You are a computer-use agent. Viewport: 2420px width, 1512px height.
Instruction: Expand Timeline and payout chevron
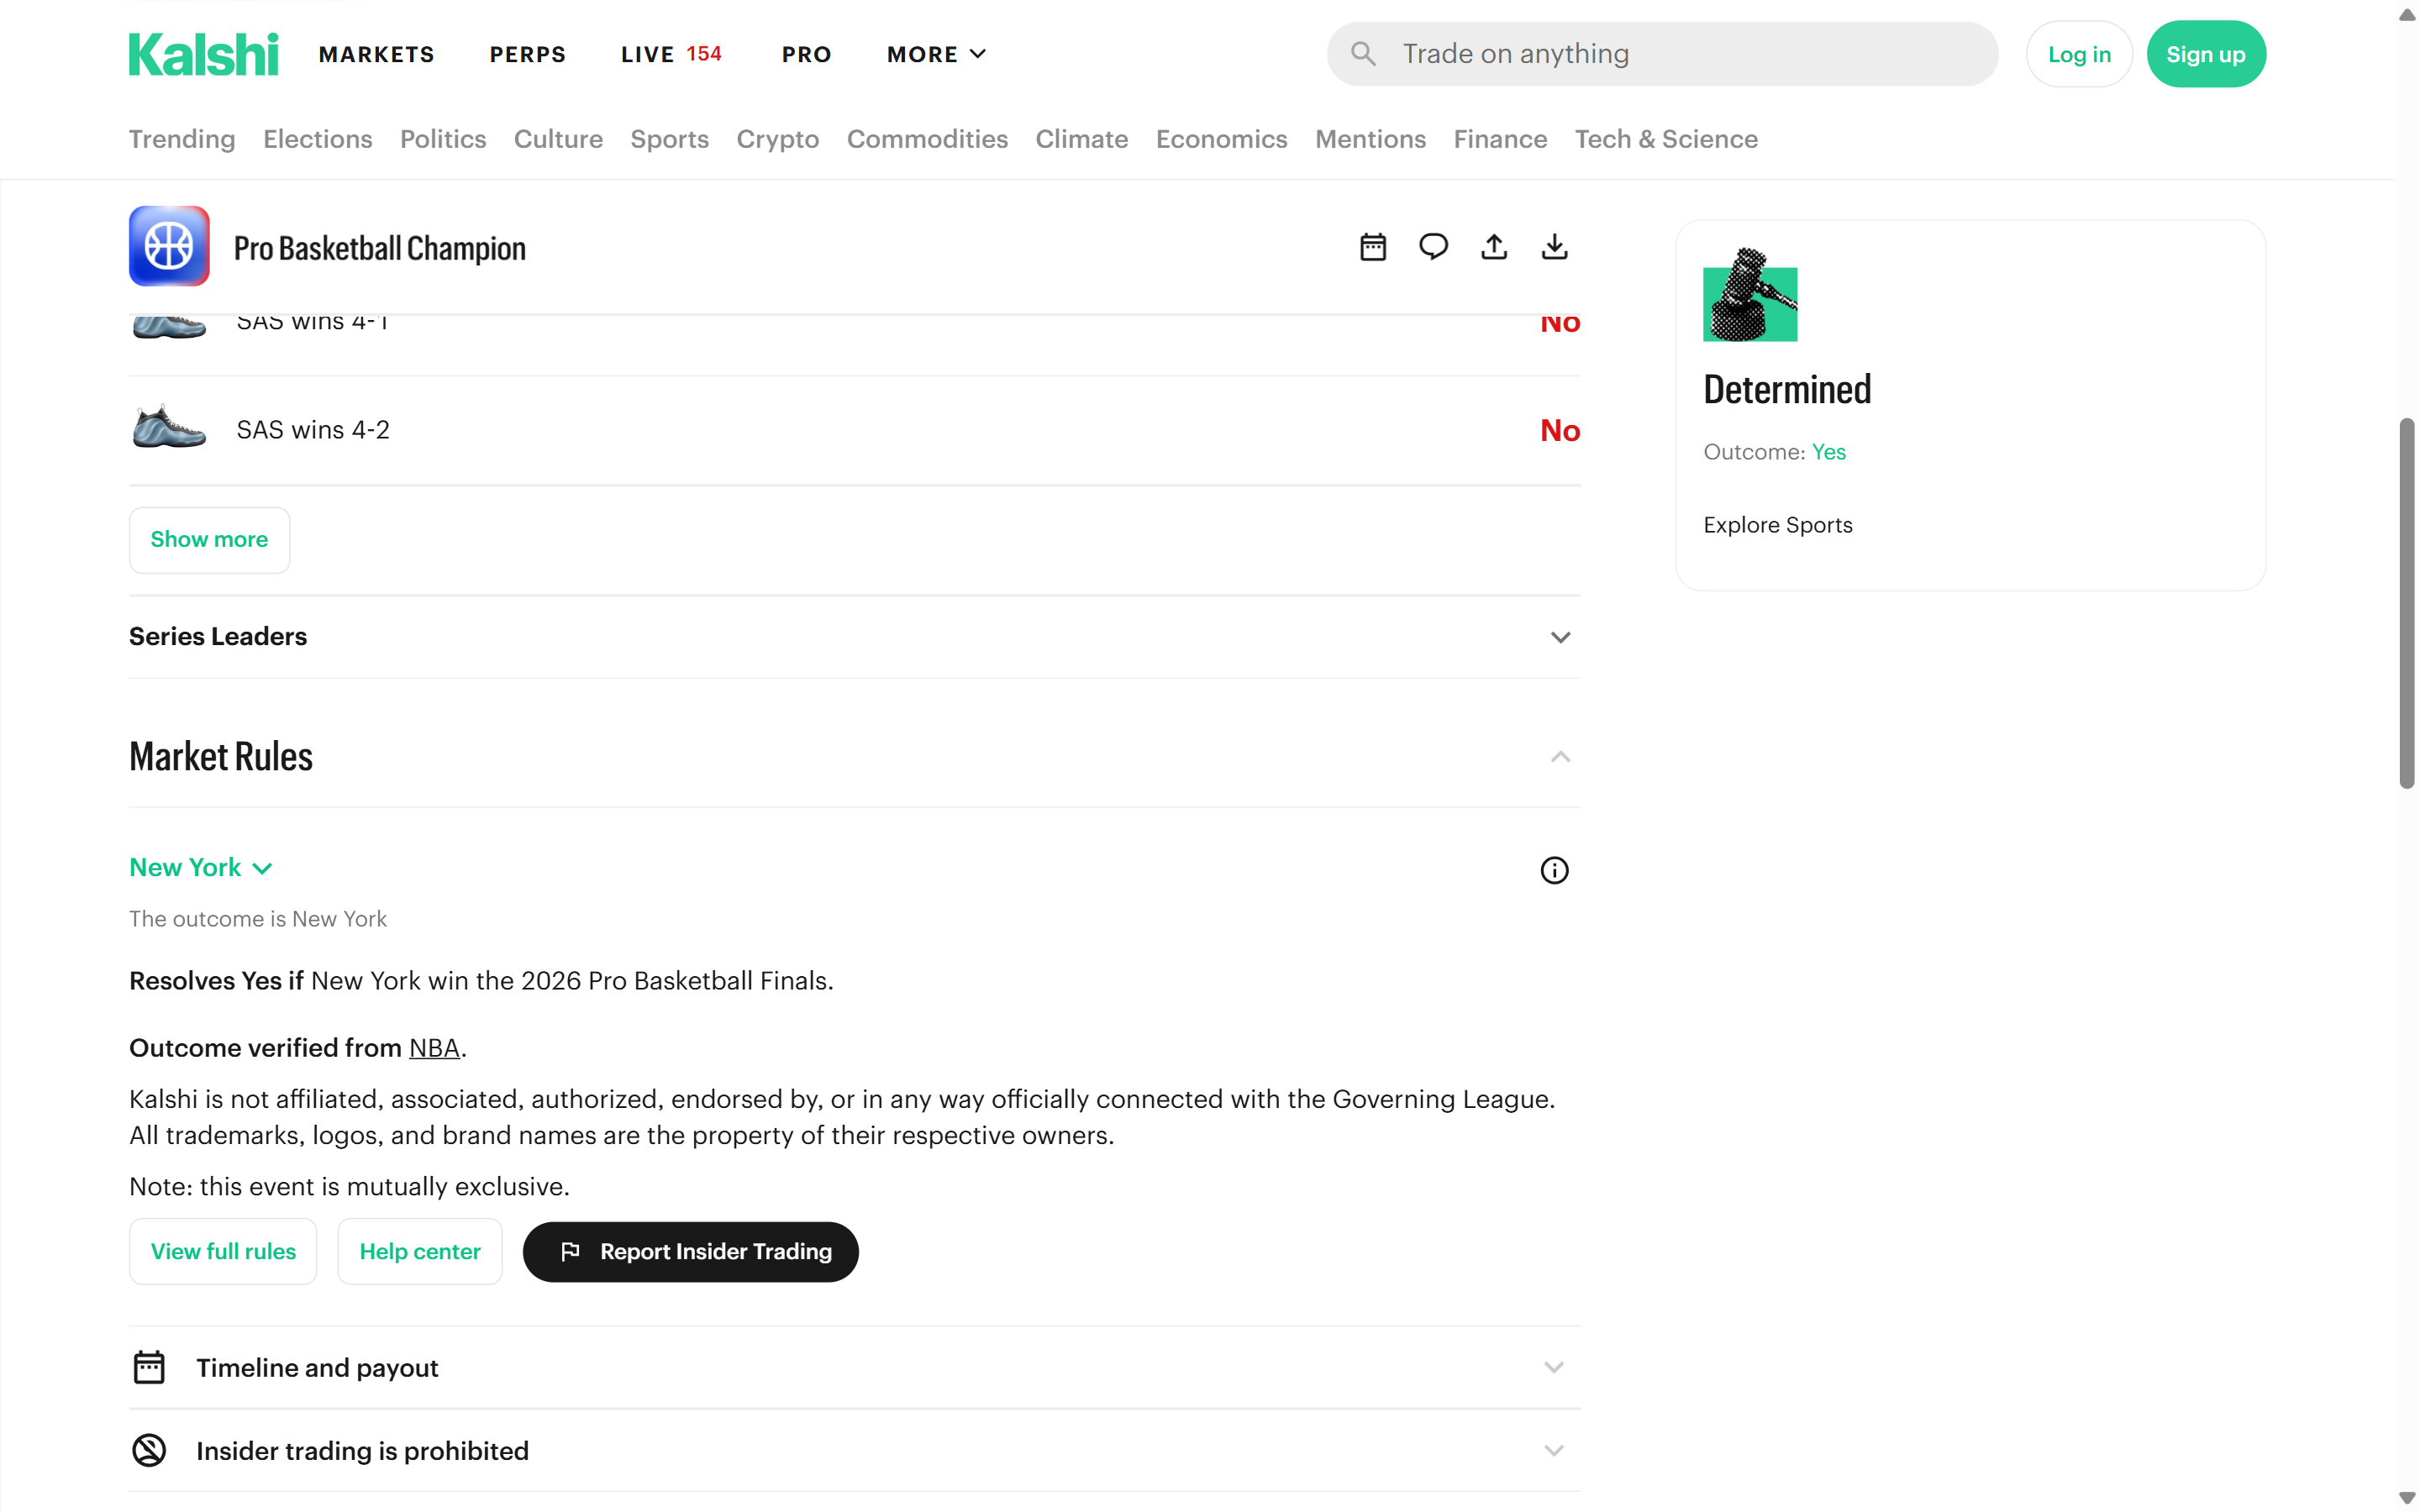(1553, 1367)
